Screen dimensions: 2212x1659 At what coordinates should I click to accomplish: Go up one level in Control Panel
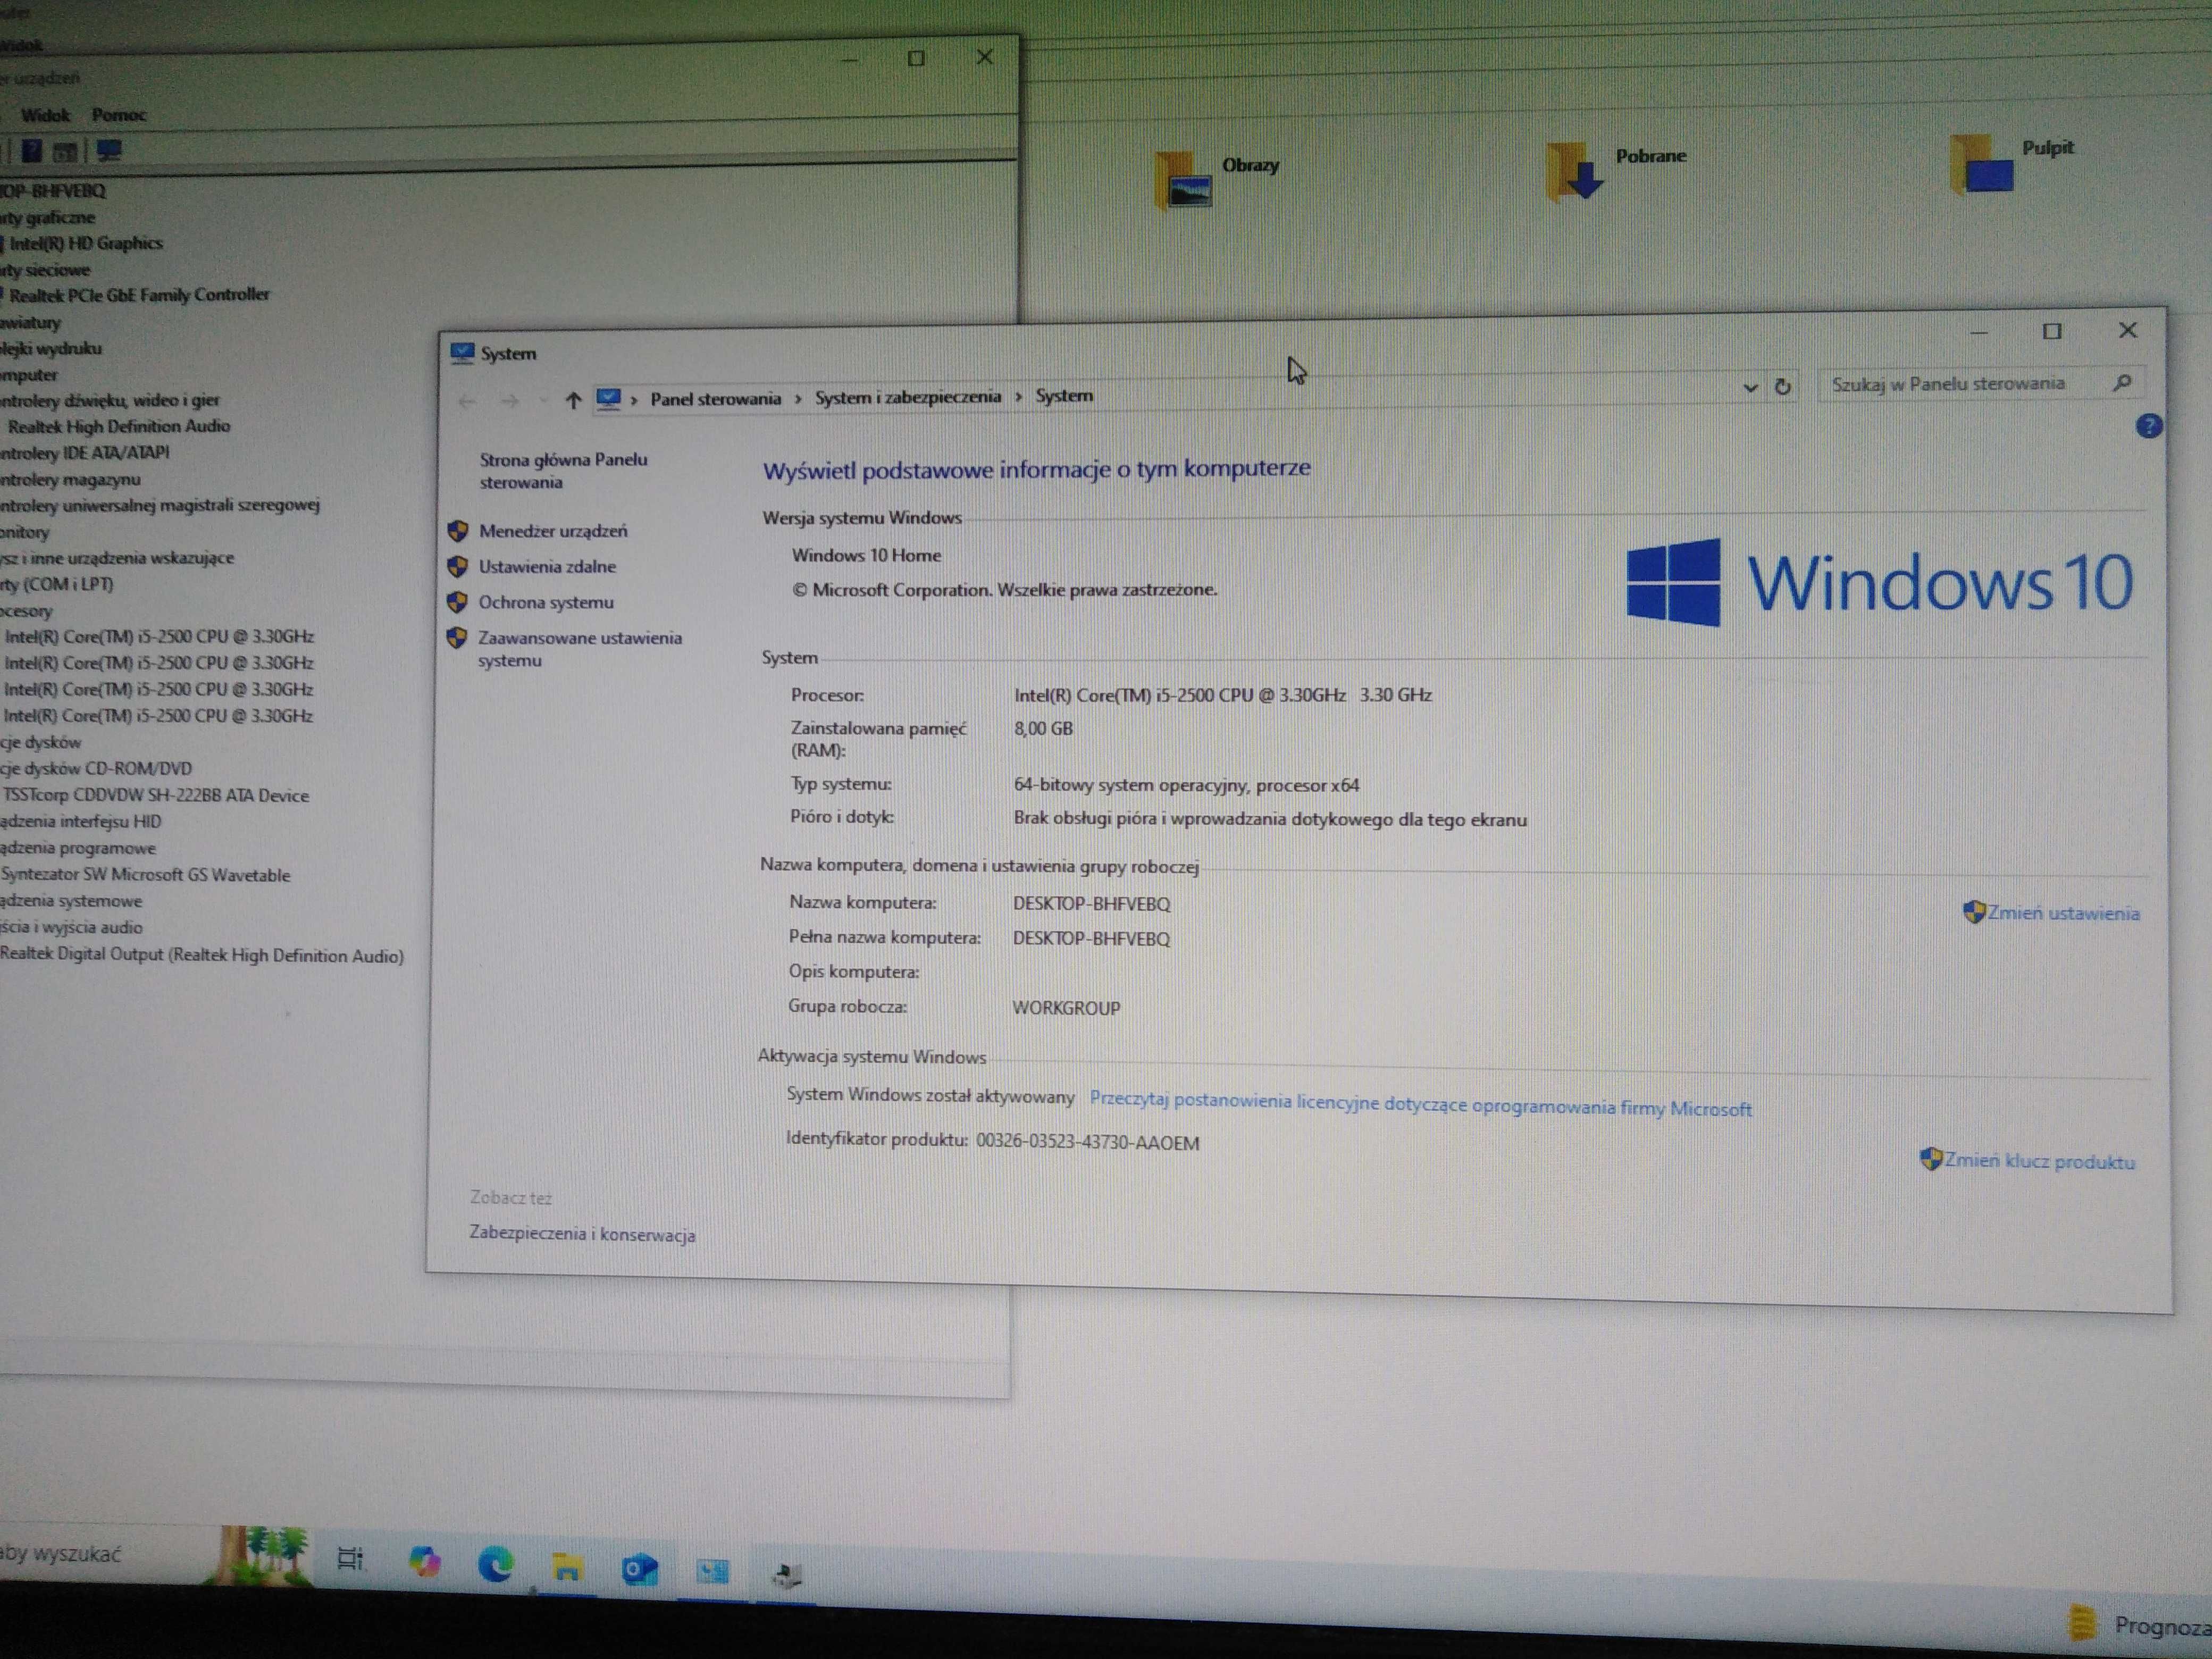tap(573, 400)
